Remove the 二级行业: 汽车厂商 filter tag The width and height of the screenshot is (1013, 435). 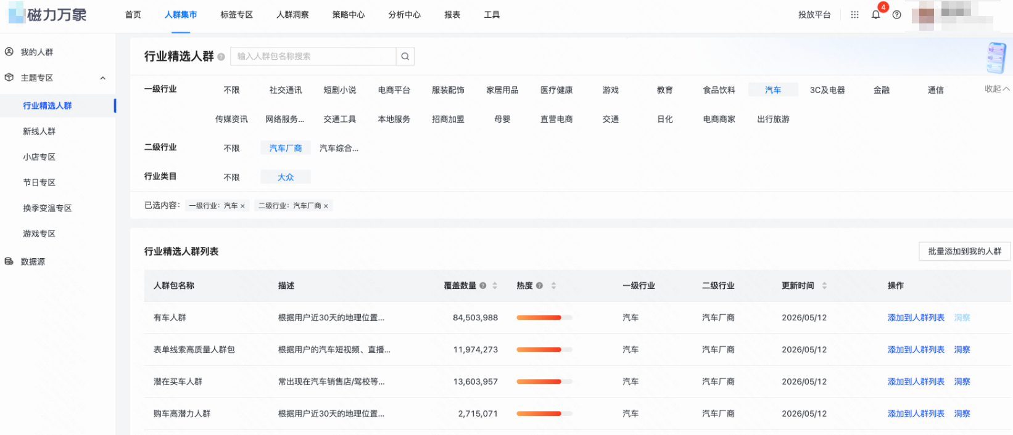point(326,206)
